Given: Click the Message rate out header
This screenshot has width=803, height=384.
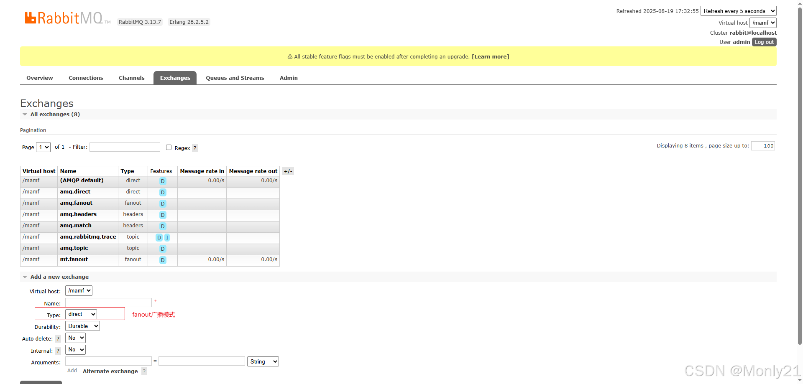Looking at the screenshot, I should tap(253, 171).
